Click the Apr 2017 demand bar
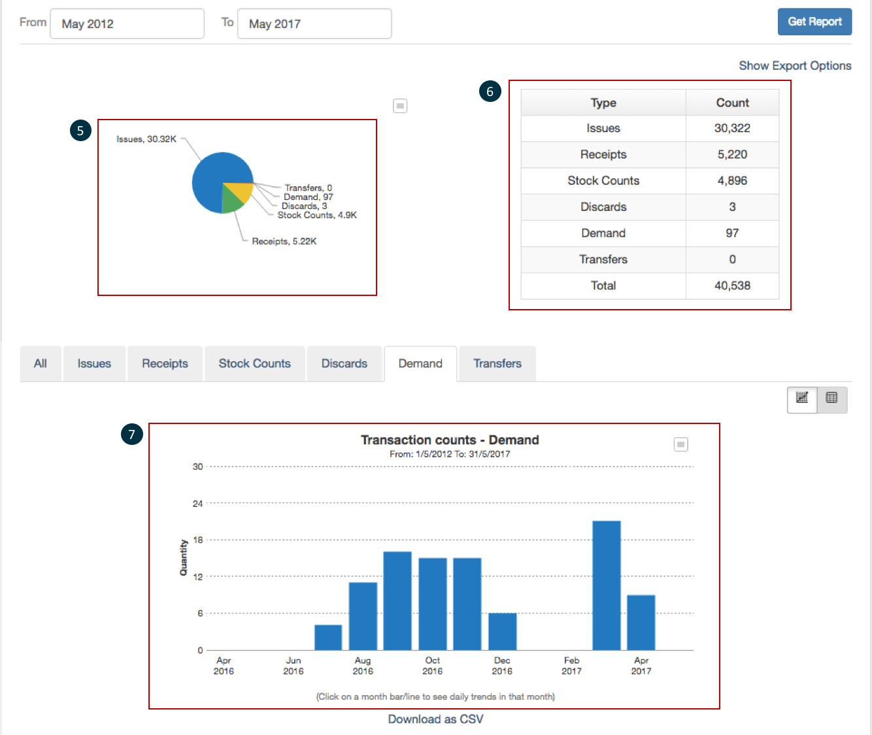This screenshot has width=872, height=735. tap(641, 623)
